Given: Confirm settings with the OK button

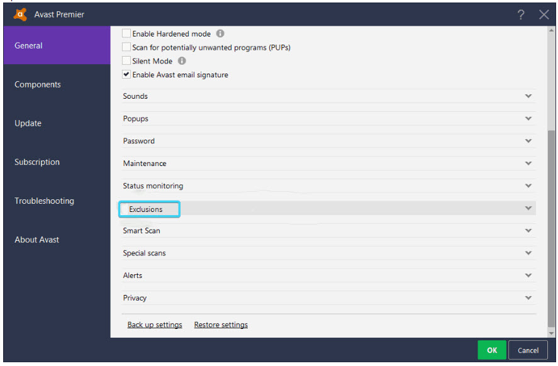Looking at the screenshot, I should pos(491,350).
